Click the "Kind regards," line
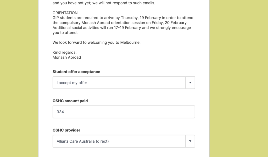 click(x=65, y=52)
